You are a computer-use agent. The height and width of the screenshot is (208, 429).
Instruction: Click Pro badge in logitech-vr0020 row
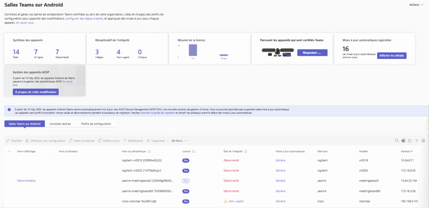[x=186, y=171]
